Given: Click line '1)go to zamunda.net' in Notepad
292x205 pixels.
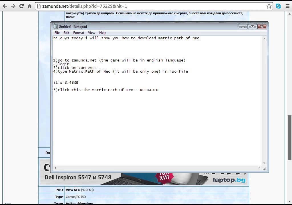Looking at the screenshot, I should click(119, 60).
